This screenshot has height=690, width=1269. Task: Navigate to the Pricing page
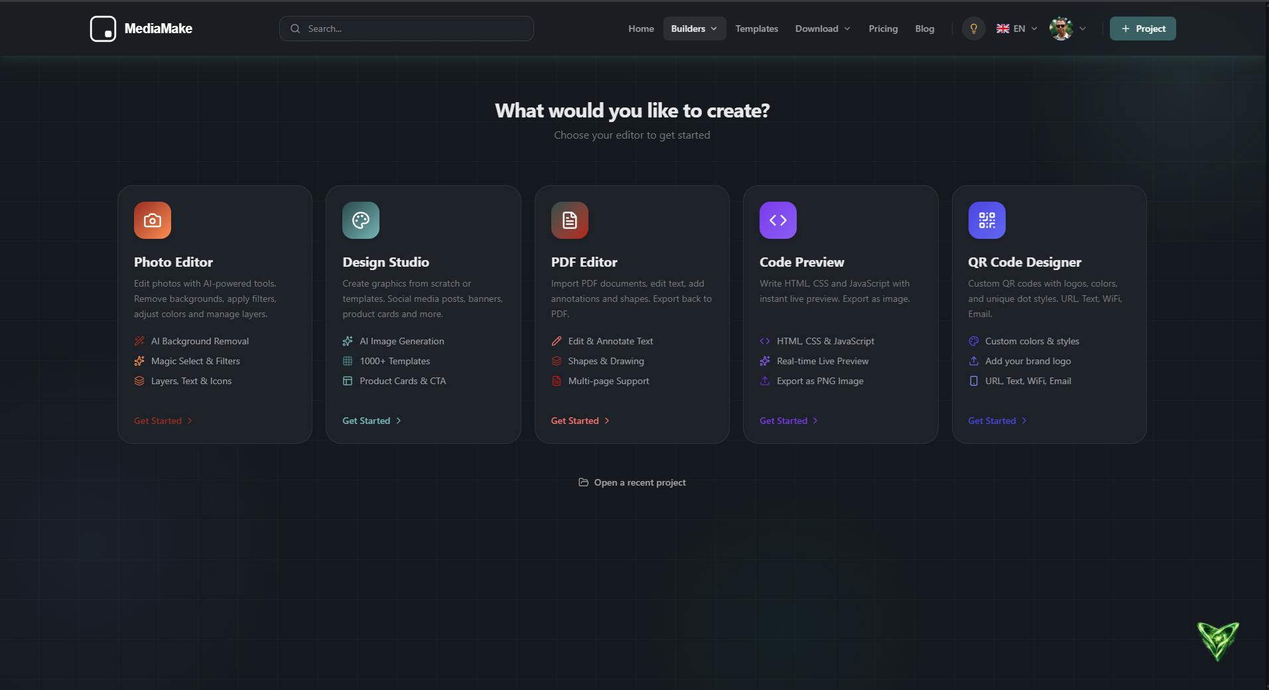(883, 29)
